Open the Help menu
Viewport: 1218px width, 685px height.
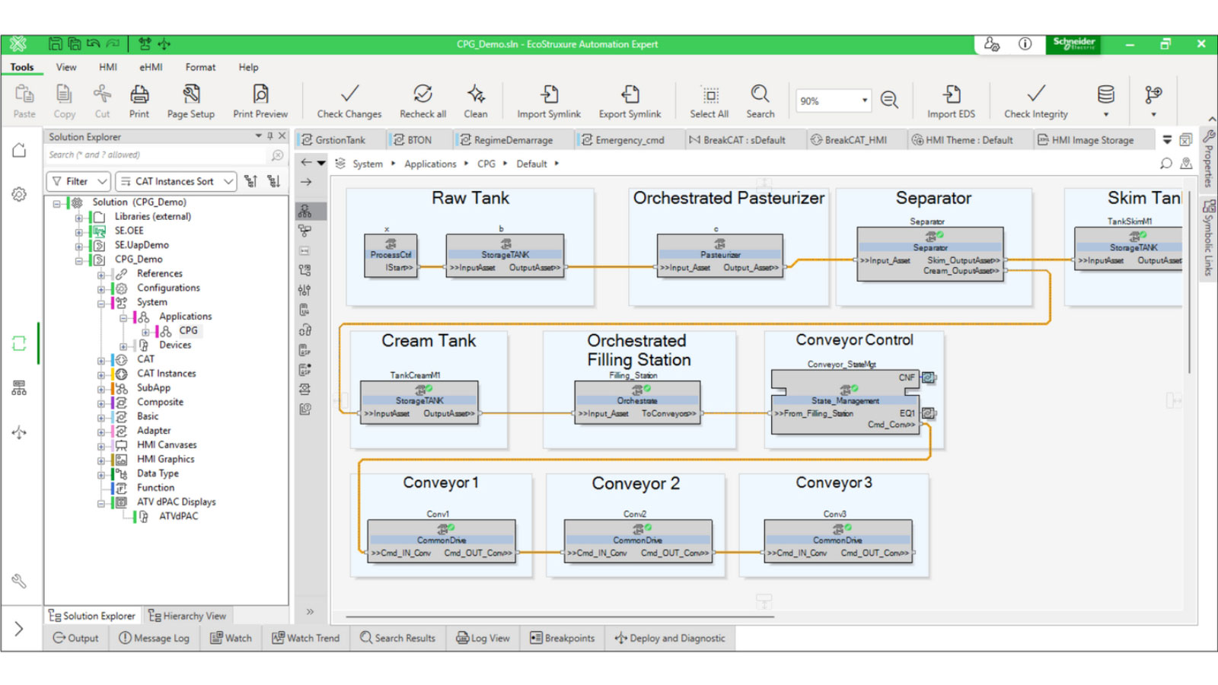click(248, 67)
